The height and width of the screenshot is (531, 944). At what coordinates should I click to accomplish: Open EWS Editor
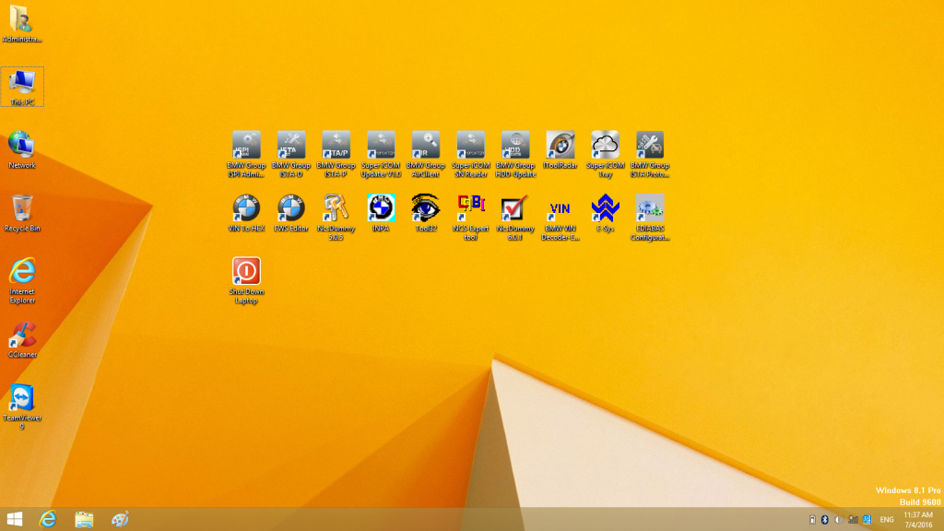coord(290,207)
